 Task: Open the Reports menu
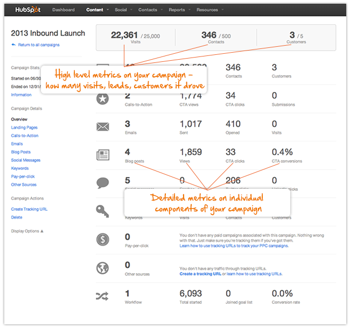tap(177, 10)
